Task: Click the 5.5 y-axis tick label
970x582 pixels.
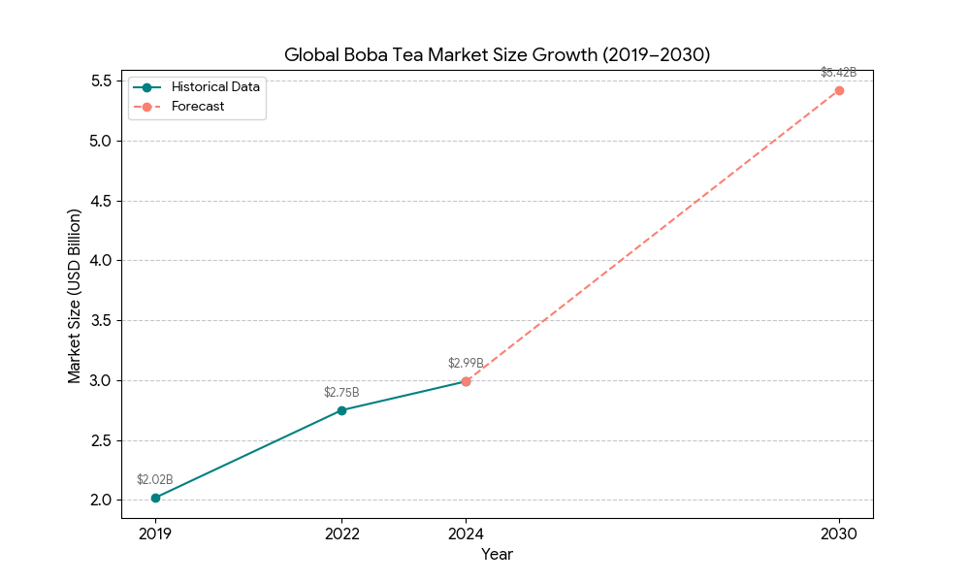Action: point(100,81)
